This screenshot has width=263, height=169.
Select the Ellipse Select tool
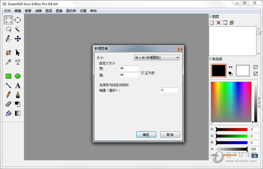click(x=18, y=20)
